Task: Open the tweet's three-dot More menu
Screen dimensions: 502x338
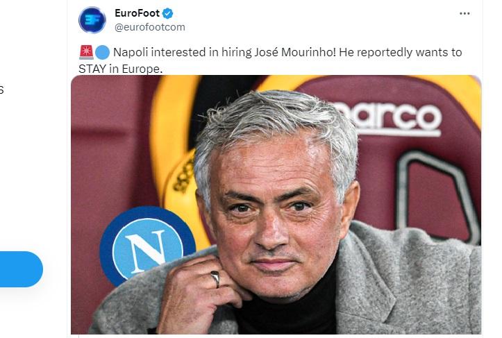Action: (465, 13)
